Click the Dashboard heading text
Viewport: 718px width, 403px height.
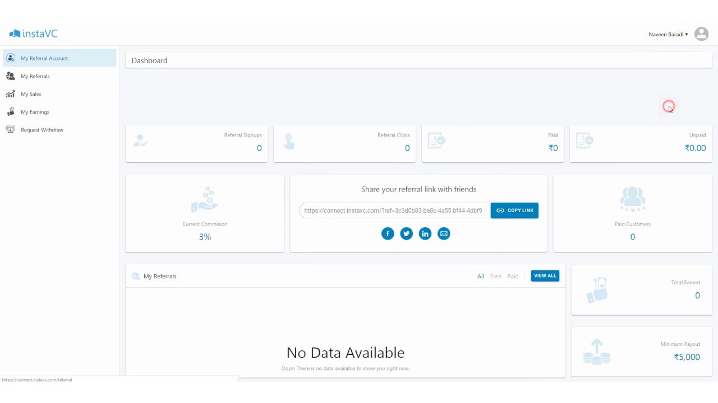point(150,60)
